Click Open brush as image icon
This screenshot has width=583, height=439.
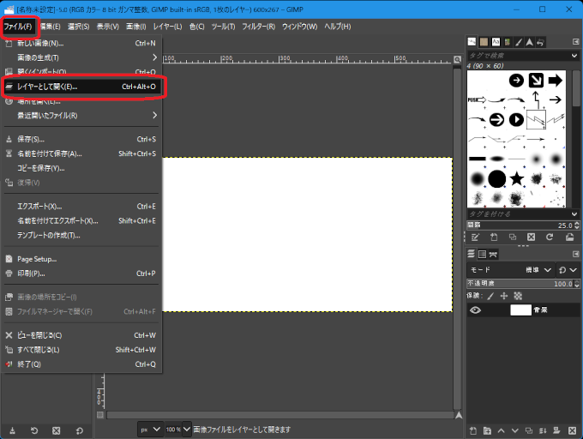click(569, 238)
